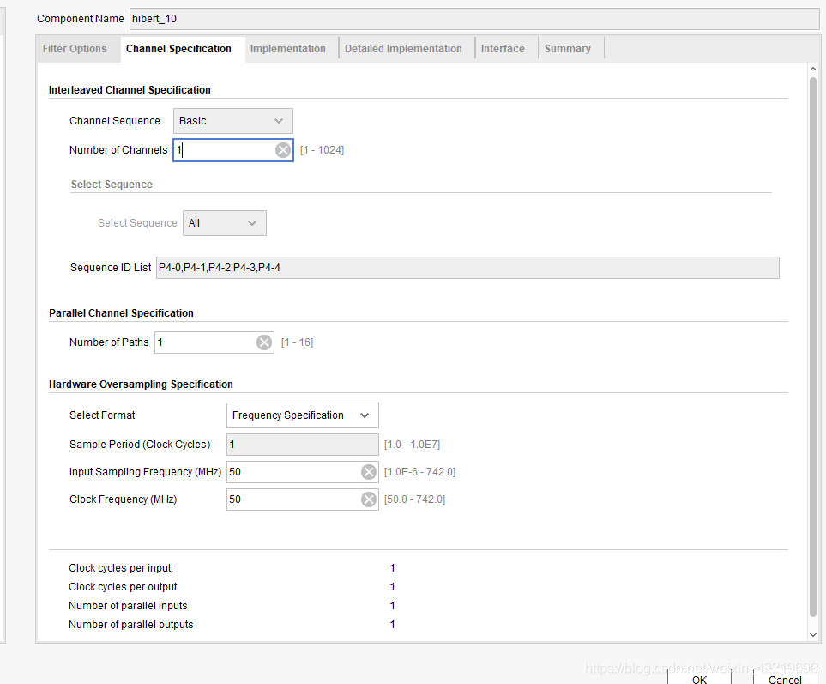This screenshot has height=684, width=826.
Task: Open the Select Sequence All dropdown
Action: (x=225, y=223)
